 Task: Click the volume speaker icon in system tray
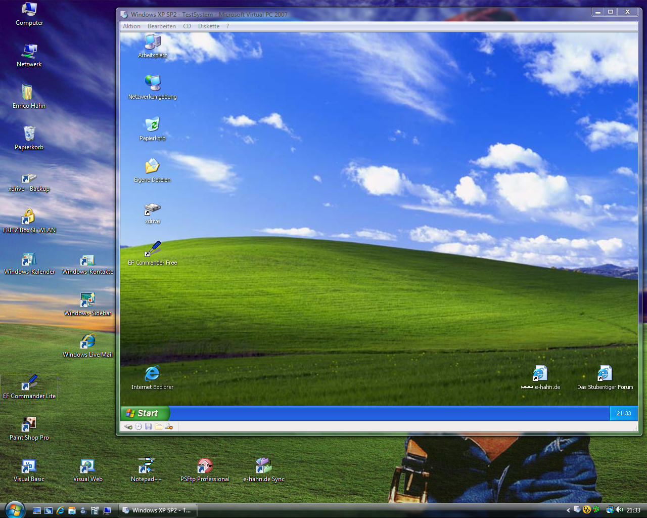click(619, 510)
